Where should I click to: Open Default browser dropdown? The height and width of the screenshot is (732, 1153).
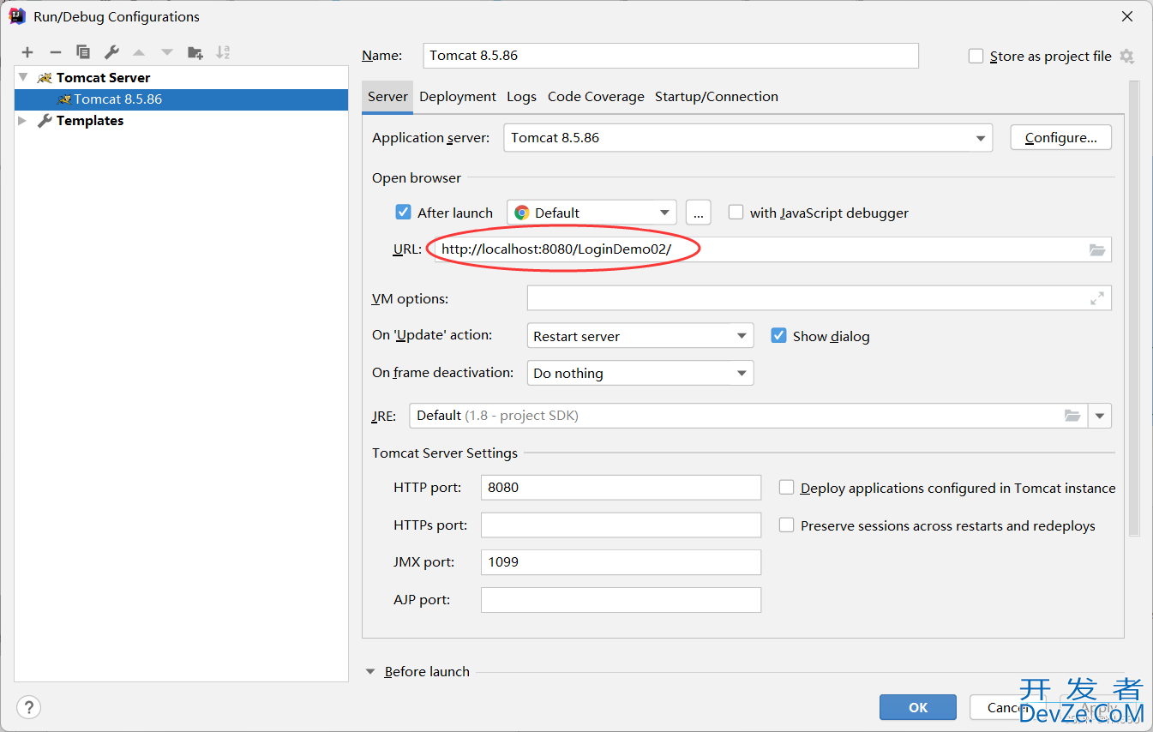(x=592, y=213)
